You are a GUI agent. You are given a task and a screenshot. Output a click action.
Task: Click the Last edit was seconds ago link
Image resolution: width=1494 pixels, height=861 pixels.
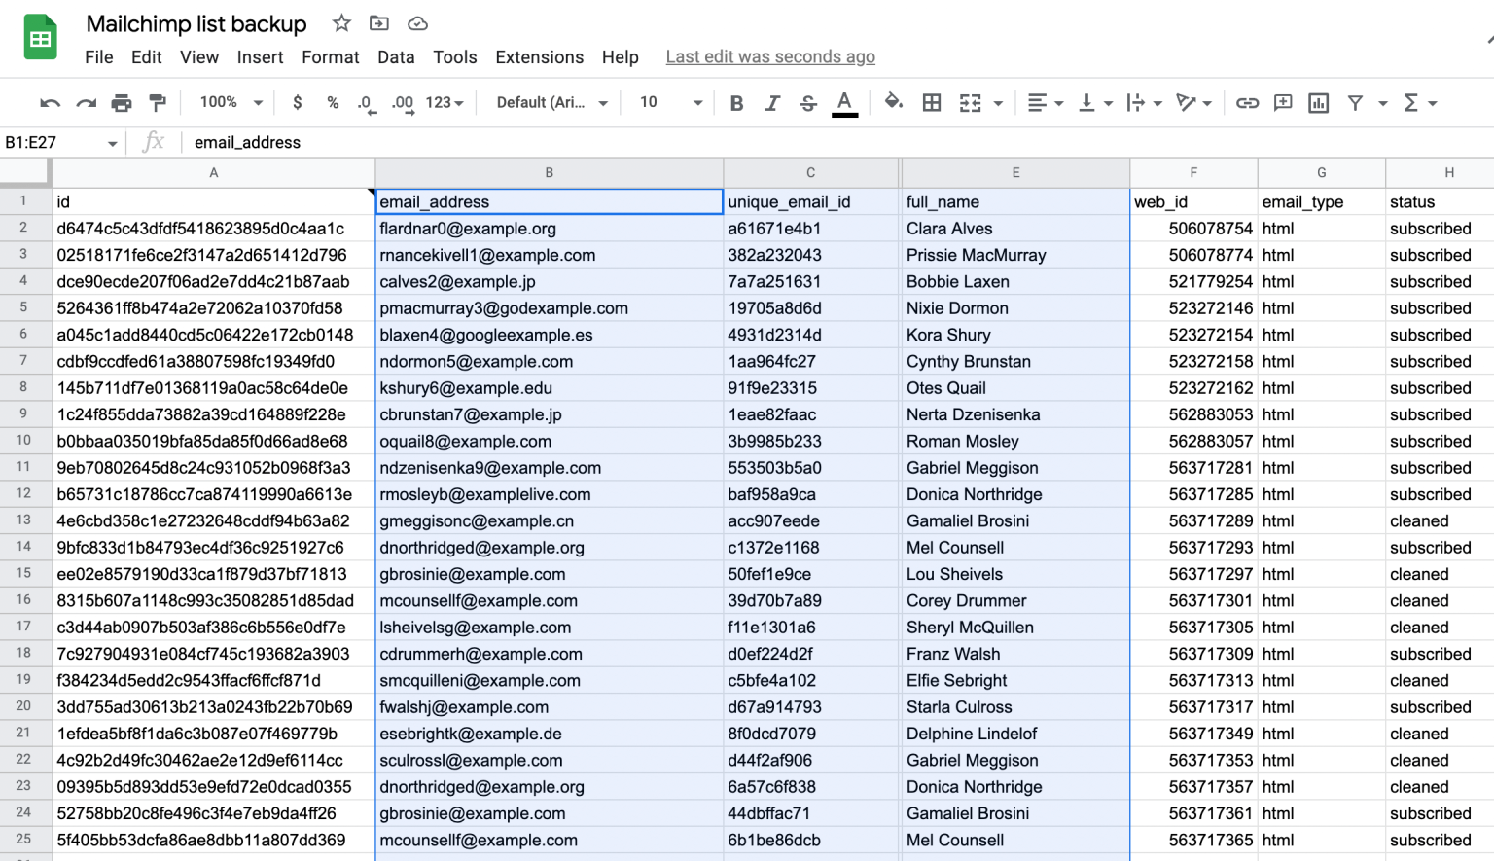click(769, 56)
